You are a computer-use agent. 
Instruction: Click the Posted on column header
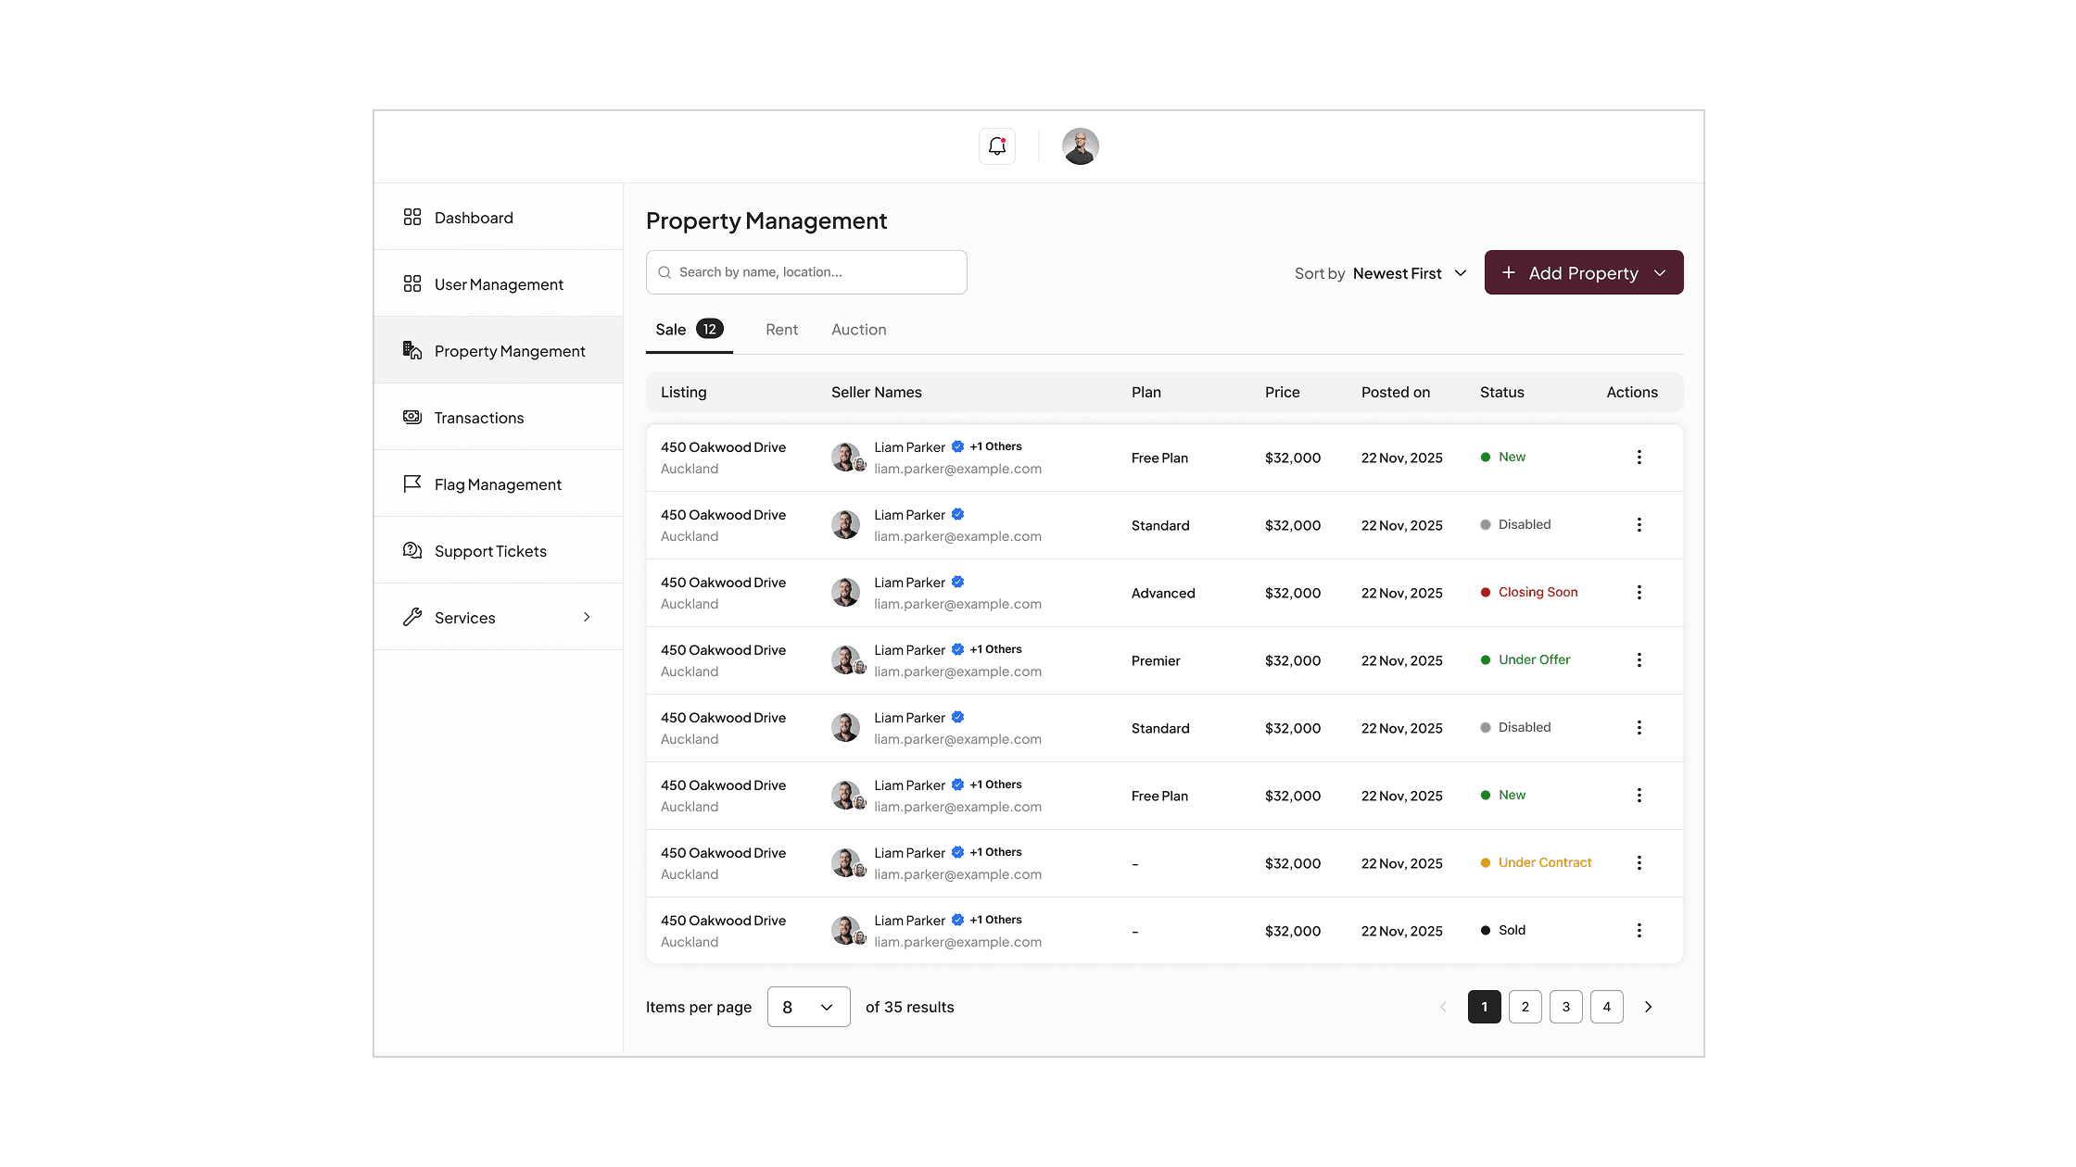pos(1396,392)
